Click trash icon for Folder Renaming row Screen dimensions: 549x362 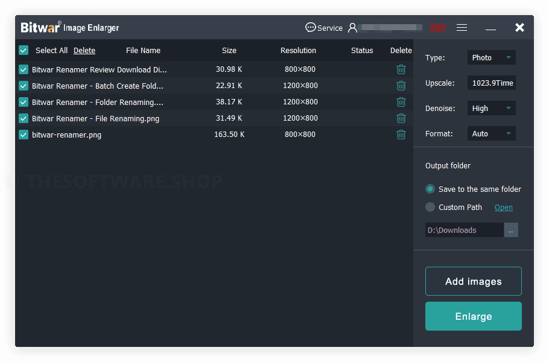pyautogui.click(x=401, y=102)
